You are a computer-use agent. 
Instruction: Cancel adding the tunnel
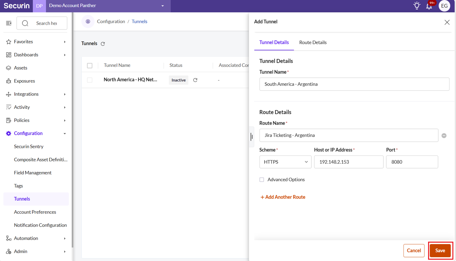414,251
